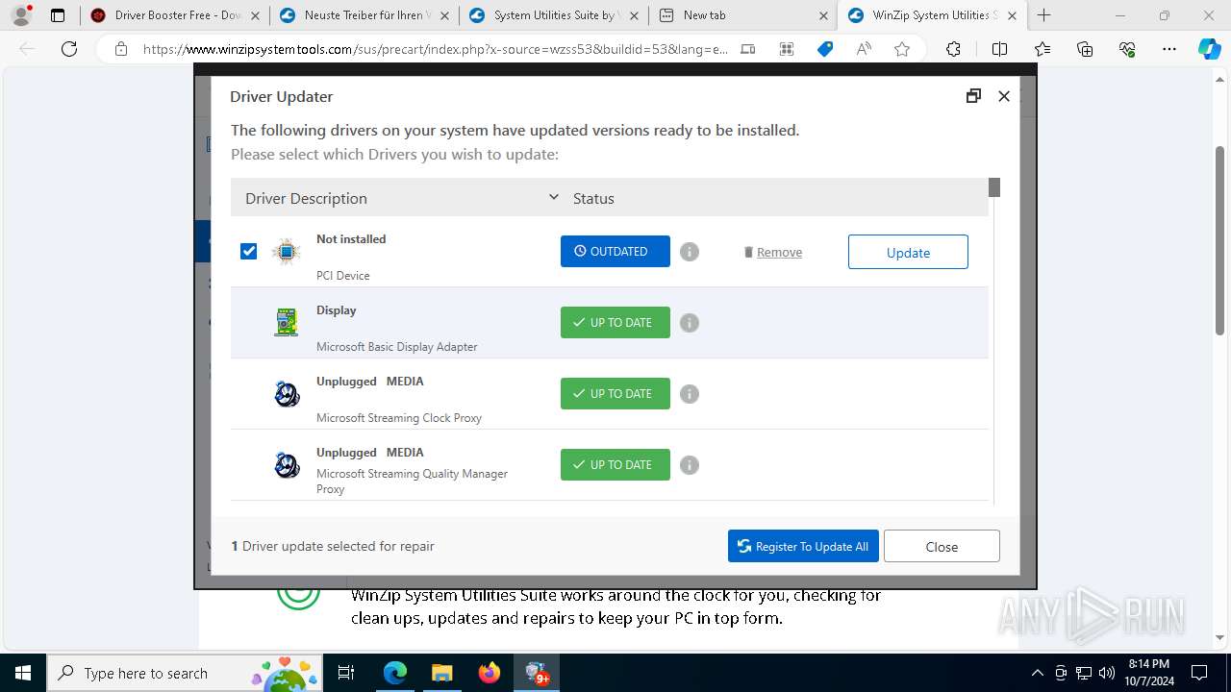Restore the Driver Updater dialog window size
This screenshot has height=692, width=1231.
[973, 96]
